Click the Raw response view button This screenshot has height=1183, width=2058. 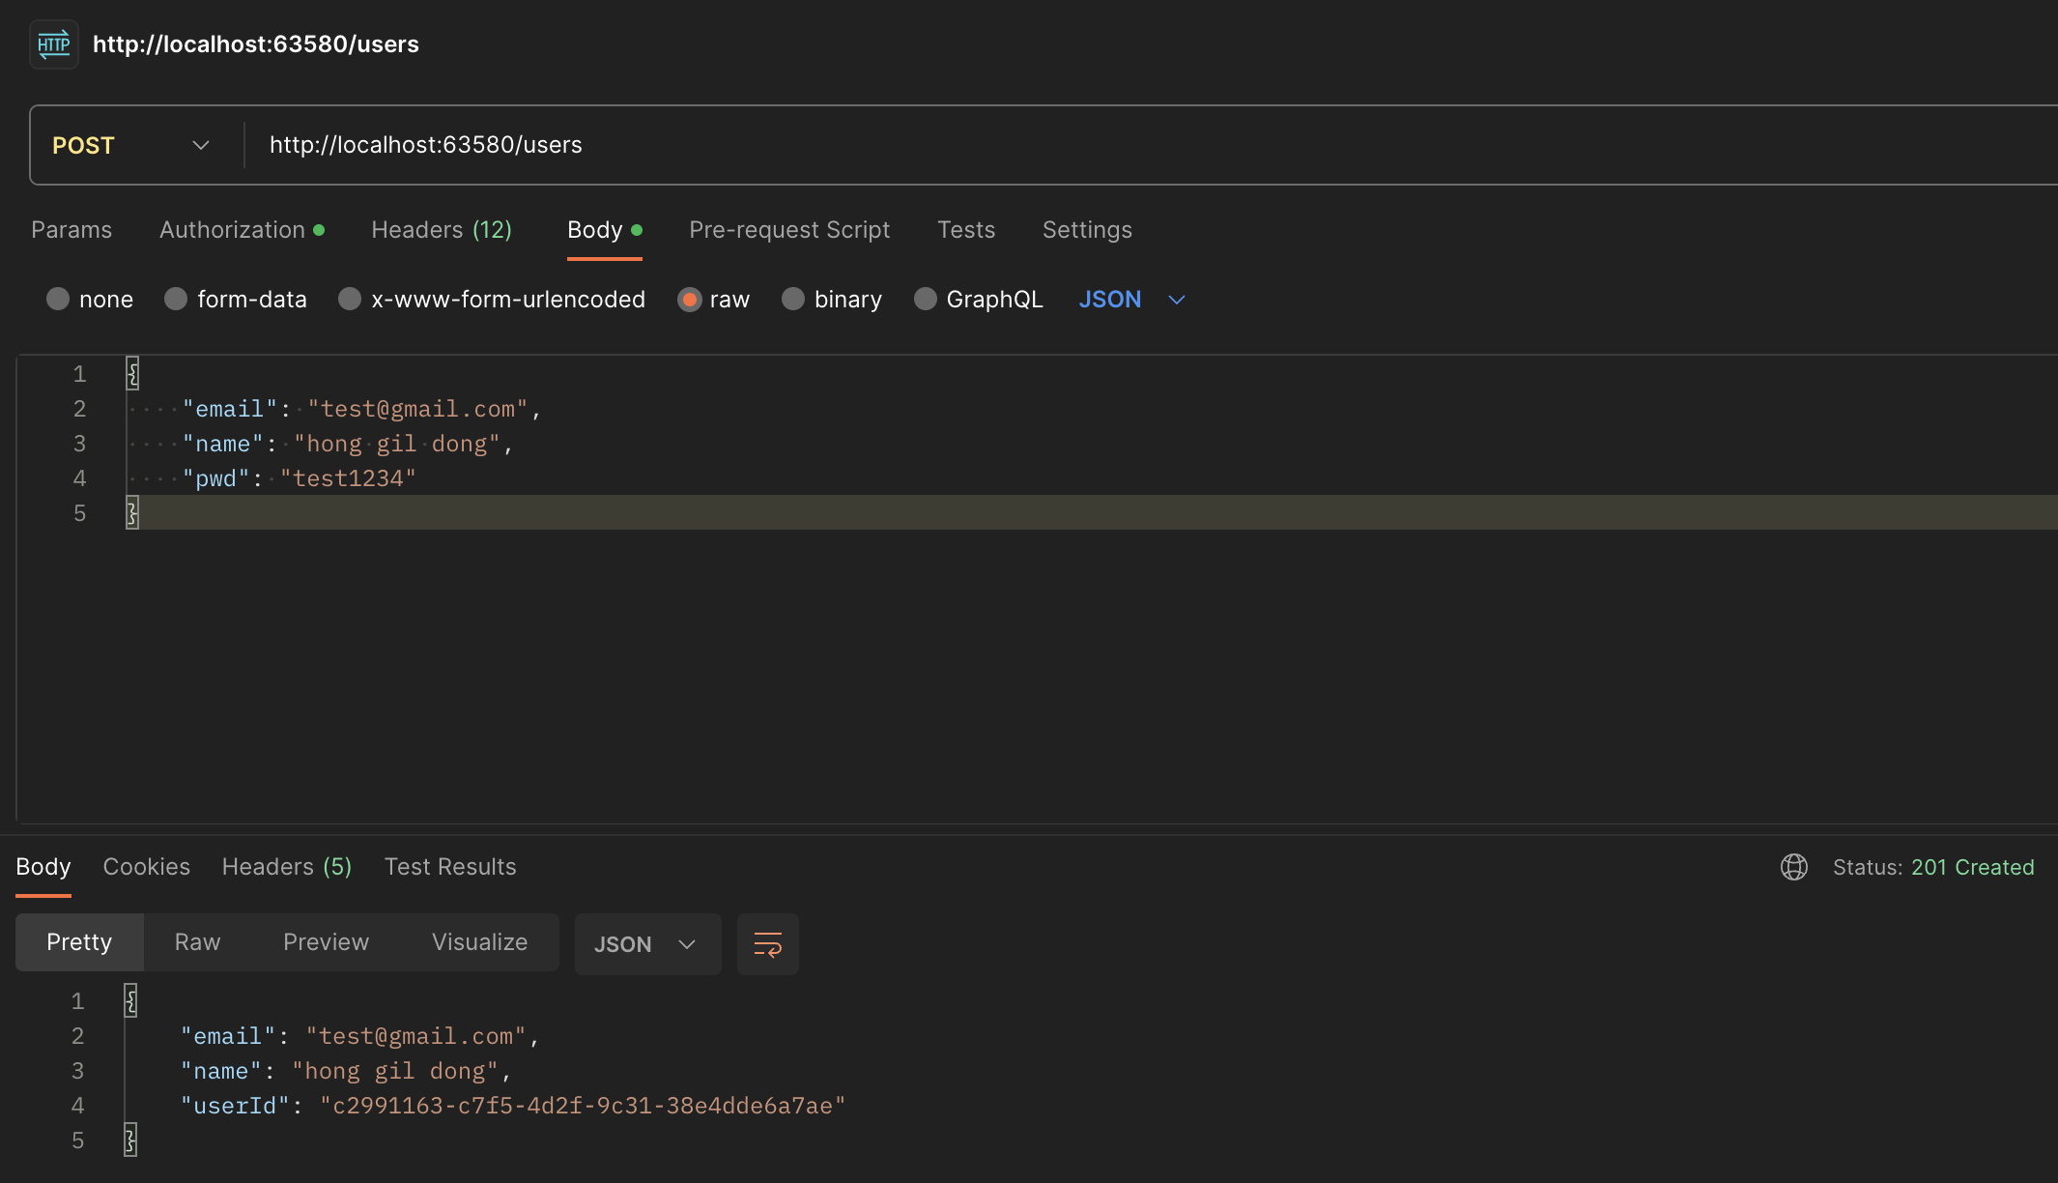[x=197, y=942]
